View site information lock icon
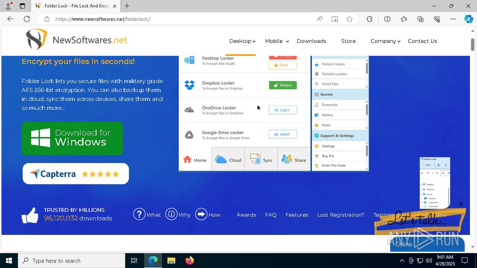Image resolution: width=477 pixels, height=268 pixels. pos(47,19)
